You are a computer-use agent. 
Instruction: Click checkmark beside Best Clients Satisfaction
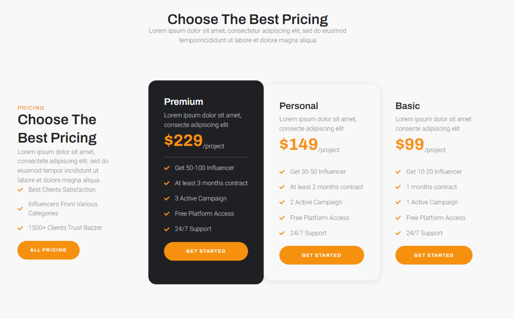pyautogui.click(x=20, y=190)
